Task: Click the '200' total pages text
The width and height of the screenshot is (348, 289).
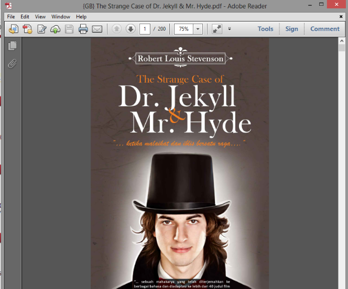Action: click(162, 29)
